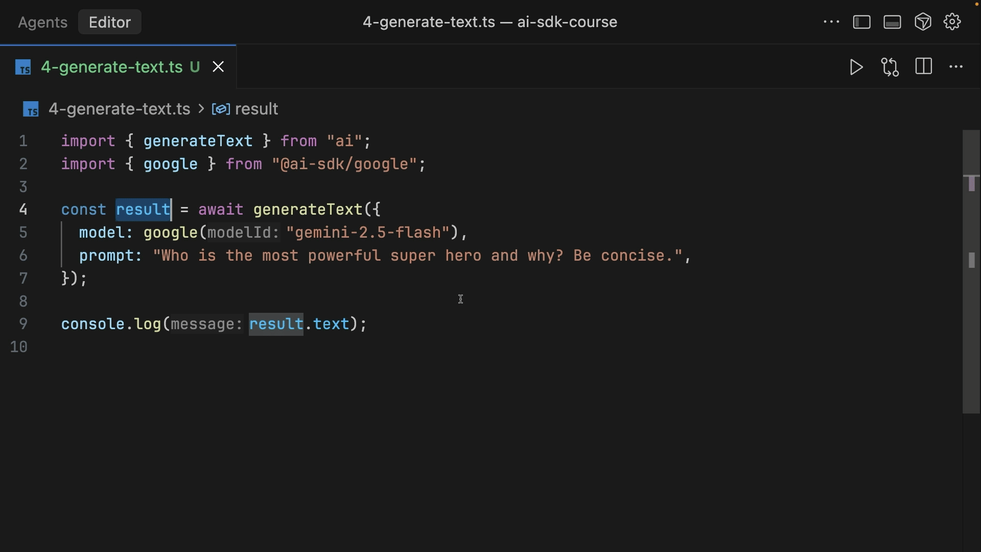Click the result symbol breadcrumb
This screenshot has height=552, width=981.
(256, 109)
